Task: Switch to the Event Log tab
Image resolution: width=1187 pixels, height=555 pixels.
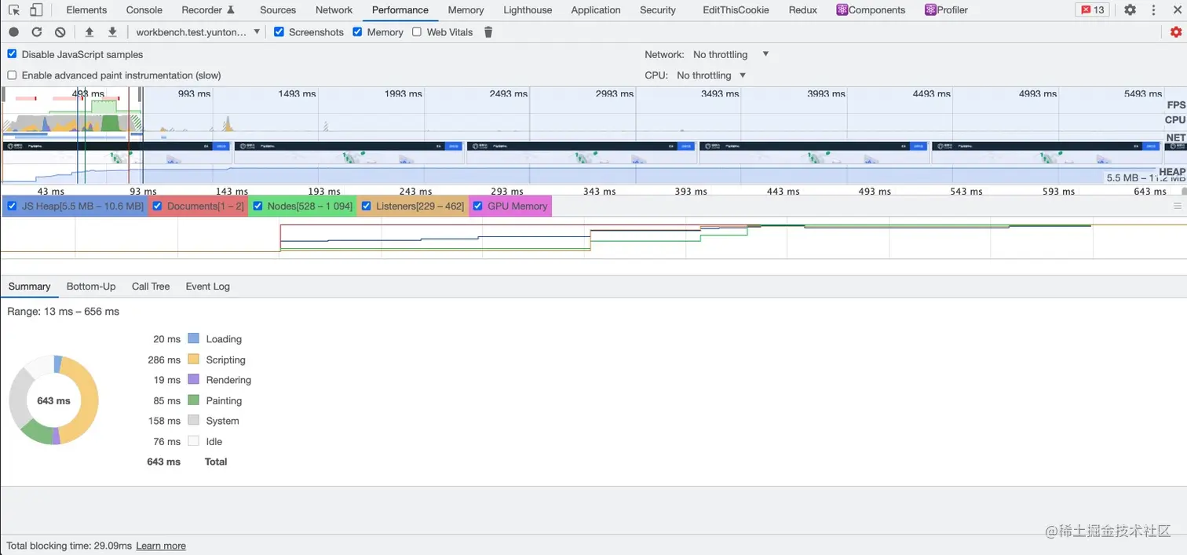Action: (x=208, y=287)
